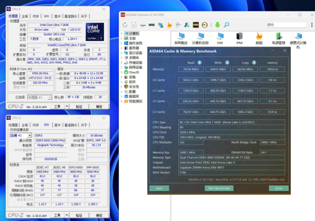The image size is (315, 221).
Task: Click the monitor diagnostics icon in AIDA64 toolbar
Action: 161,25
